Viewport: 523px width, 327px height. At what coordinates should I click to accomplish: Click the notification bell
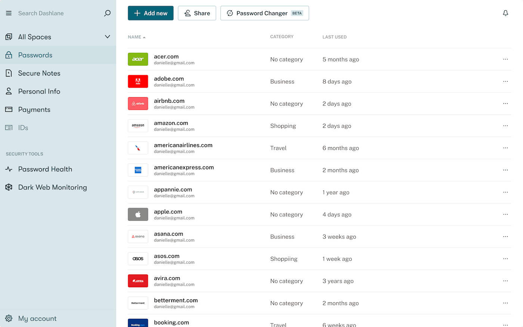505,13
